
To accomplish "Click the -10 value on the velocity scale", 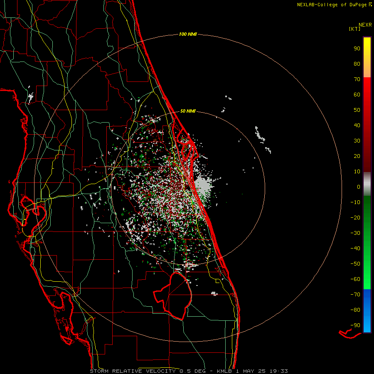I will click(x=355, y=202).
